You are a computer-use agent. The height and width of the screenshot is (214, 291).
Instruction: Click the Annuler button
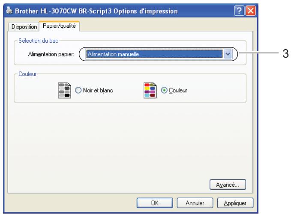[195, 203]
